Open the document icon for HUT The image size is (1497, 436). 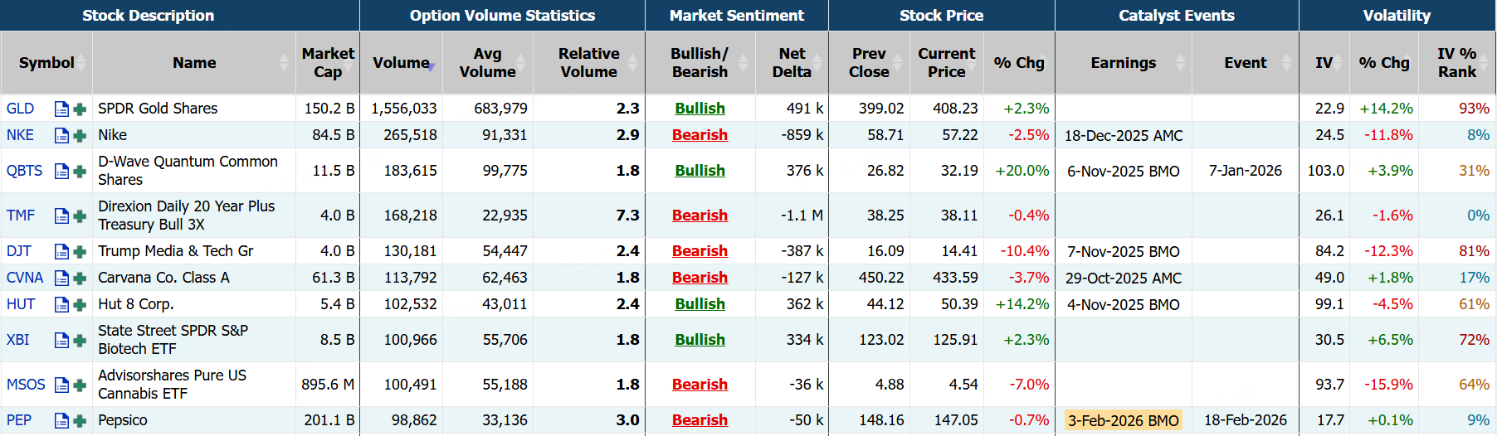click(61, 305)
